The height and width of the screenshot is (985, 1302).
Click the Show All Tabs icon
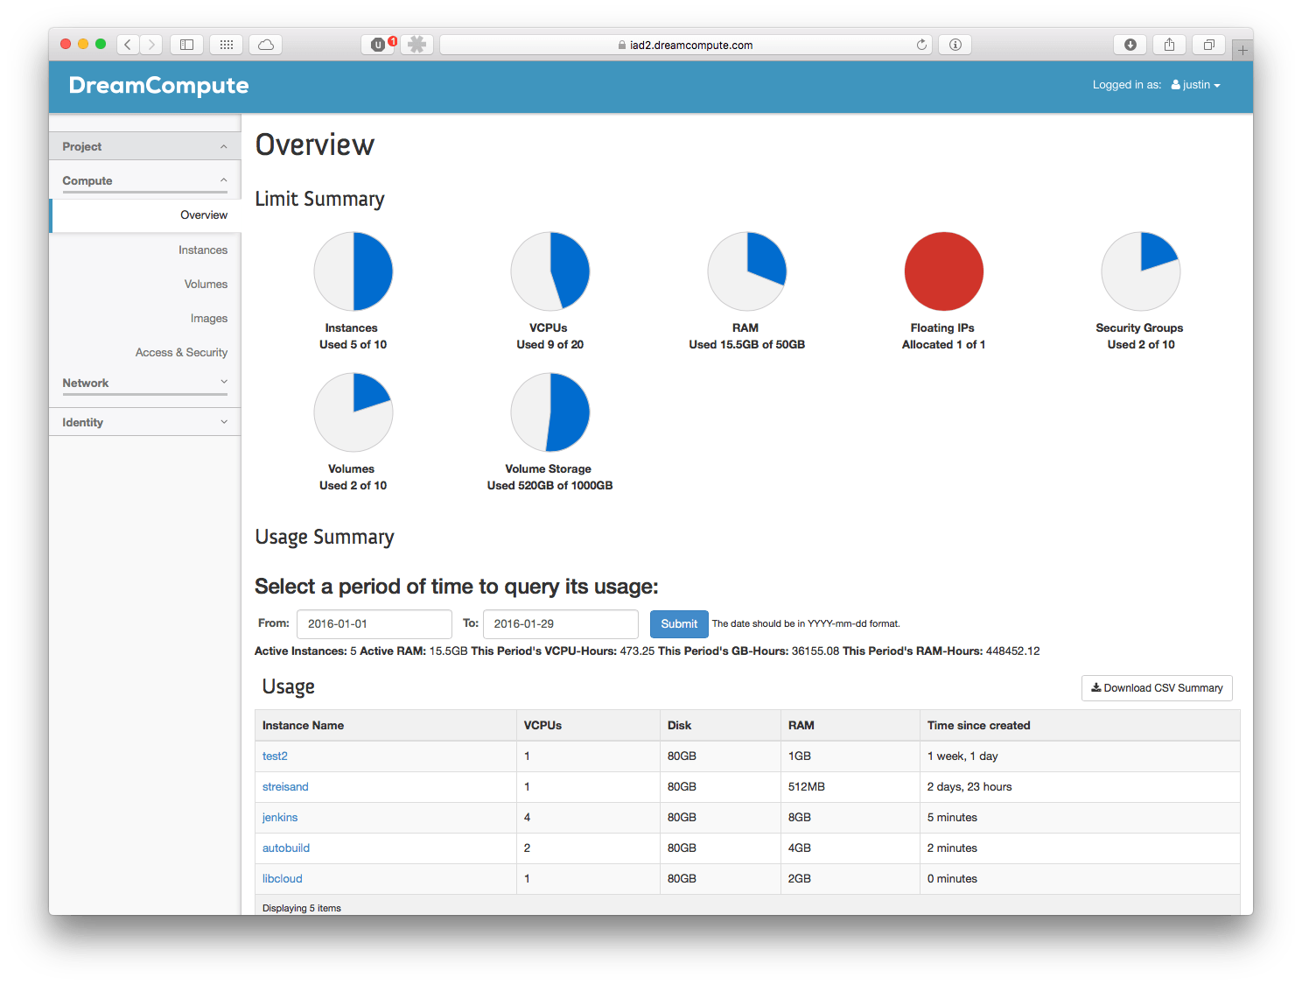tap(1208, 44)
